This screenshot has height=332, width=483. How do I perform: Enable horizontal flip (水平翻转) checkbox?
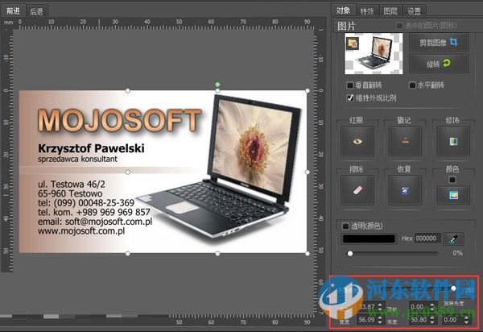click(412, 85)
